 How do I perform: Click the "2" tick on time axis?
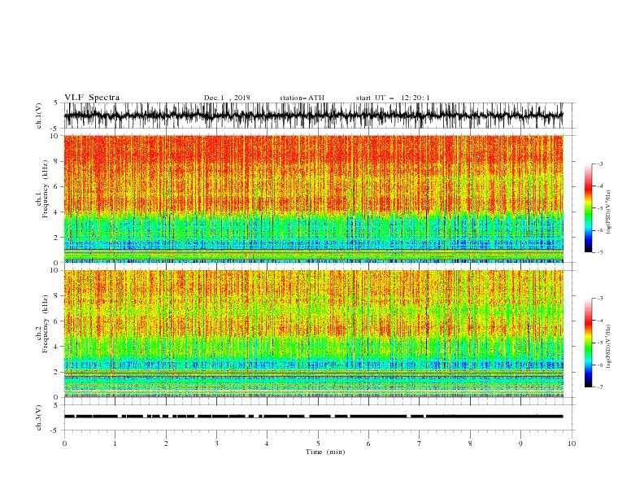tap(166, 443)
